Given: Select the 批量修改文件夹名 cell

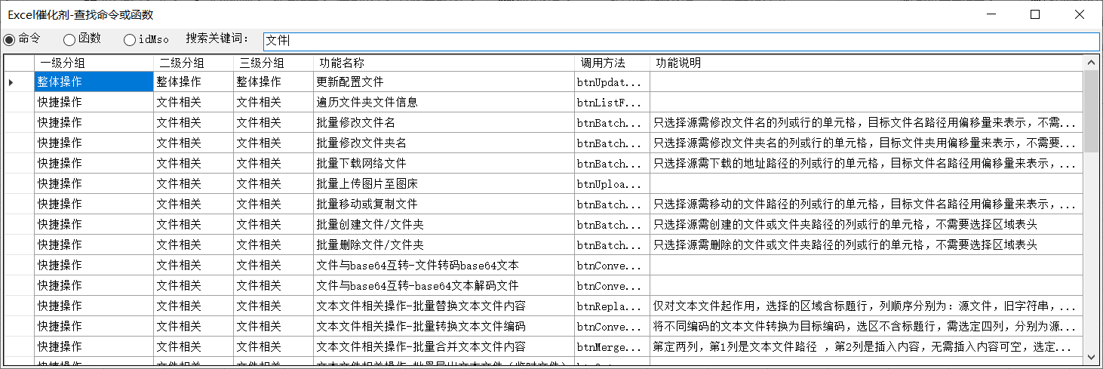Looking at the screenshot, I should [444, 143].
